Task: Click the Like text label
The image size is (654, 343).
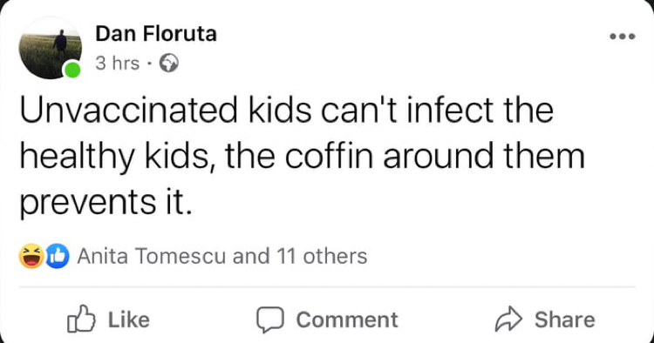Action: 129,319
